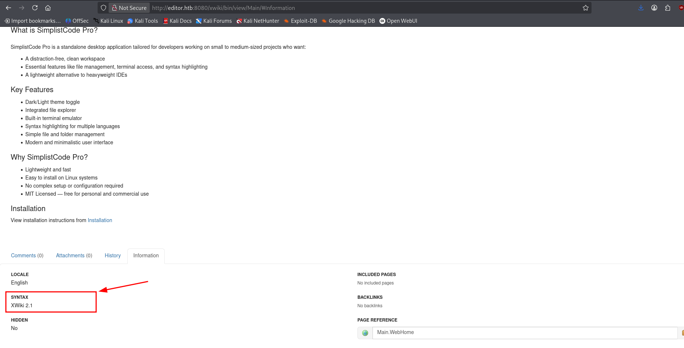The height and width of the screenshot is (348, 684).
Task: Open the downloads panel
Action: 641,8
